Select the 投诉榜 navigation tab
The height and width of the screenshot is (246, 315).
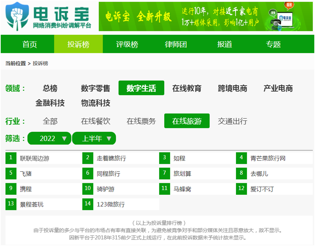(78, 44)
